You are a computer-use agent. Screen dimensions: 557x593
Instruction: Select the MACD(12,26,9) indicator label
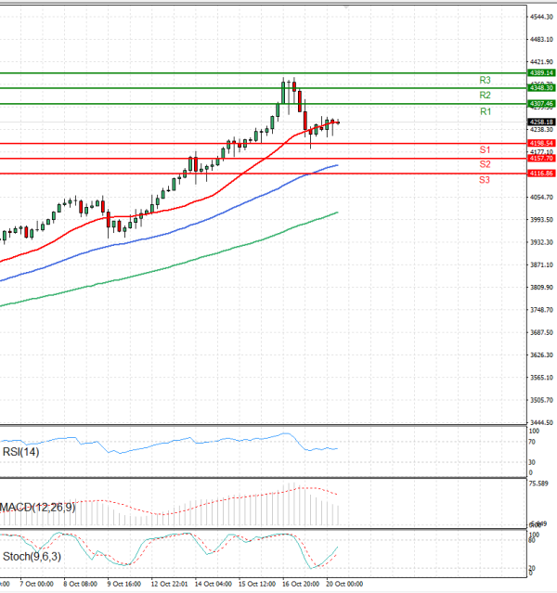coord(38,508)
